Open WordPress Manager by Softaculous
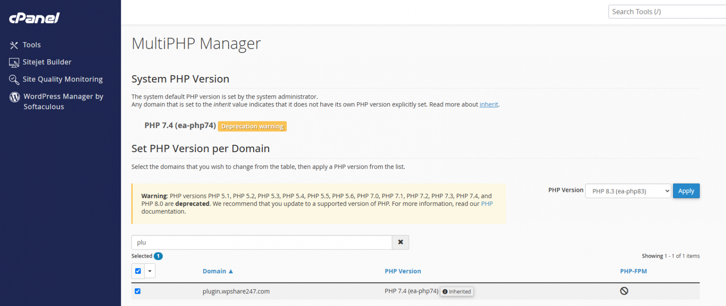Screen dimensions: 726x306 [x=63, y=101]
